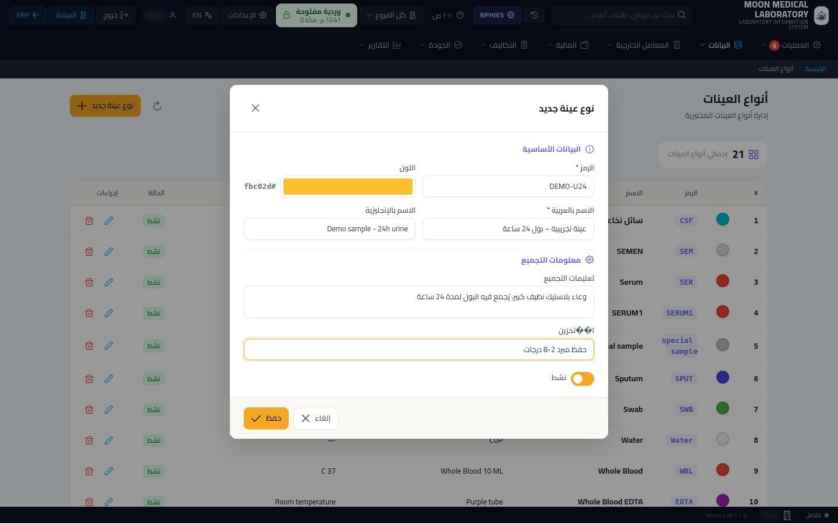The height and width of the screenshot is (523, 838).
Task: Expand the التكاليف costs menu
Action: 504,45
